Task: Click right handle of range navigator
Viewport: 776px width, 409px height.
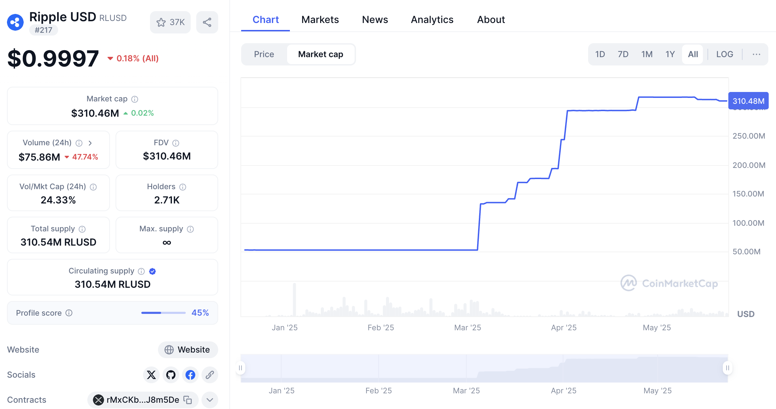Action: tap(728, 368)
